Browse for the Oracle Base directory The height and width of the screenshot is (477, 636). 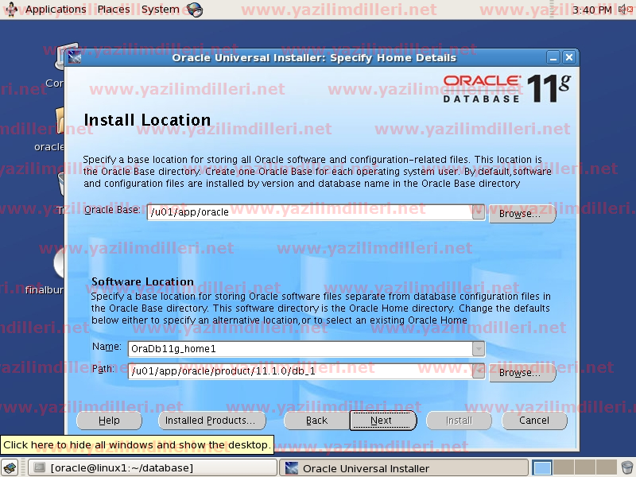tap(521, 214)
